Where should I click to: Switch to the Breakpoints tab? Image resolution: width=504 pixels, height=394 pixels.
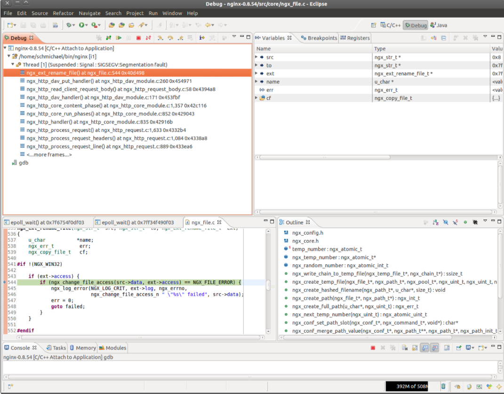[x=319, y=38]
